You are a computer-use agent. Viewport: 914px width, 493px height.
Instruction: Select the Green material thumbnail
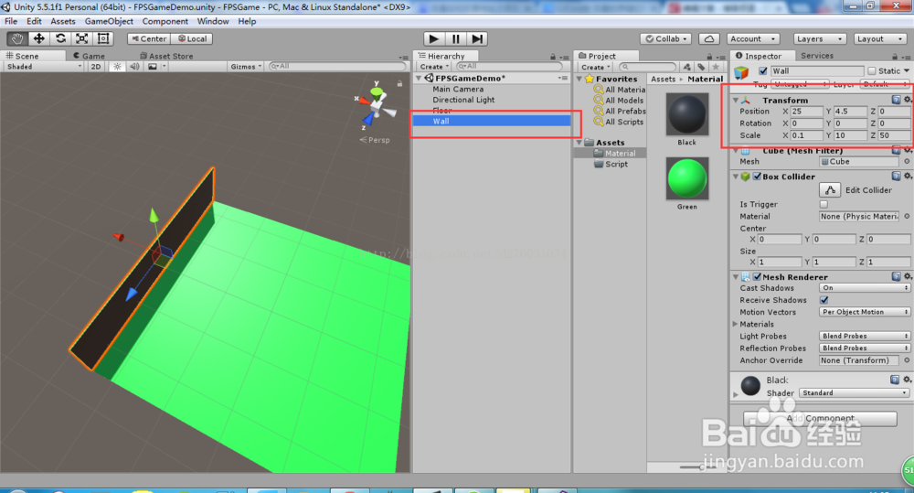click(687, 178)
